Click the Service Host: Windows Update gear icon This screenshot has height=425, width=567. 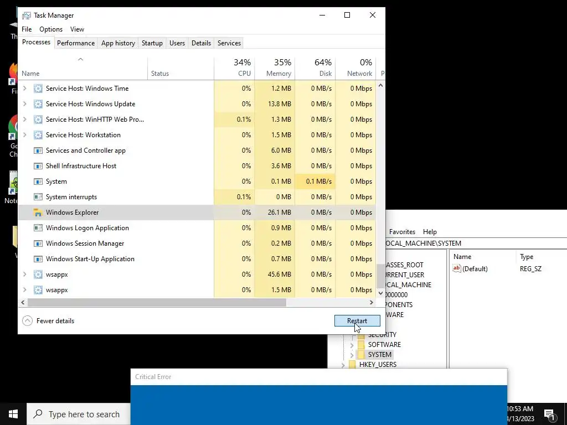pyautogui.click(x=38, y=104)
